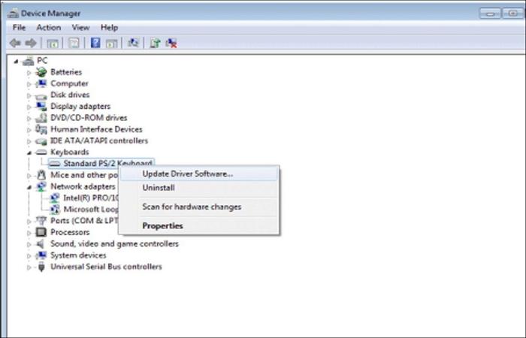Select the Display adapters label

pyautogui.click(x=80, y=107)
